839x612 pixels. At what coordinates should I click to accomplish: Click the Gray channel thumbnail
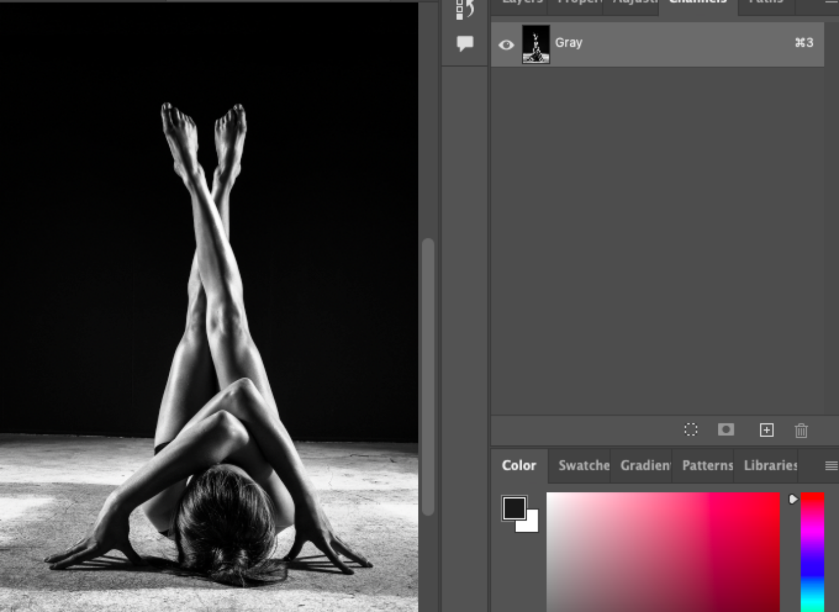pos(536,43)
